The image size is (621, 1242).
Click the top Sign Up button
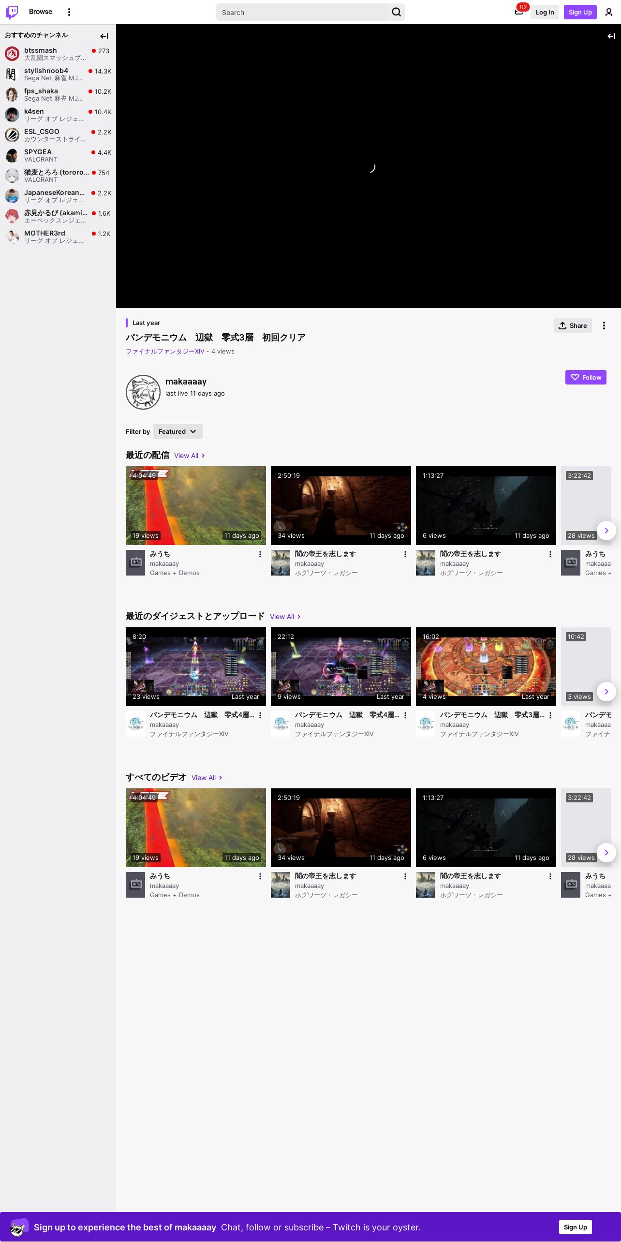580,12
